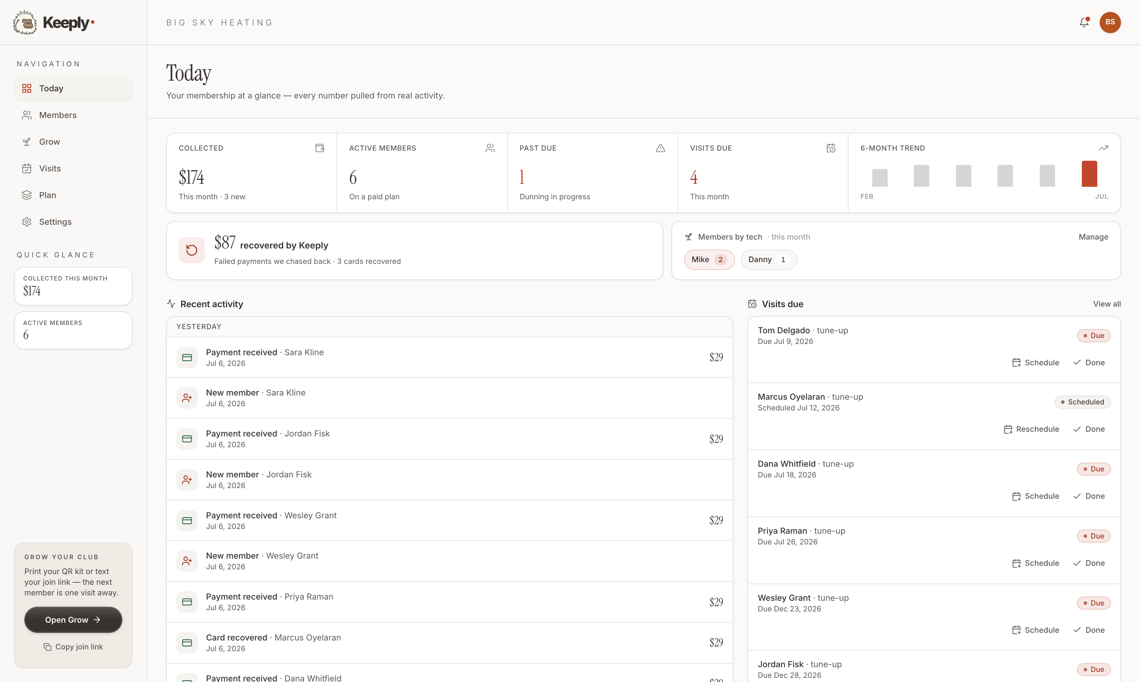
Task: Mark Tom Delgado's visit Done
Action: [1088, 363]
